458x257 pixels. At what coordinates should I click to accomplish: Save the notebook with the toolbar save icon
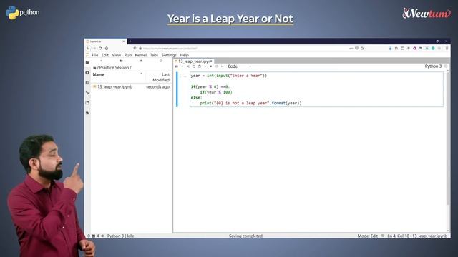tap(177, 66)
